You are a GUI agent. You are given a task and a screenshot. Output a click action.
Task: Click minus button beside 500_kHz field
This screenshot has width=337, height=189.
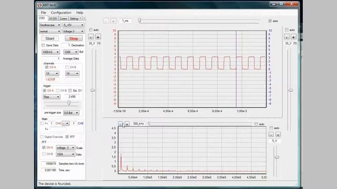click(x=121, y=124)
